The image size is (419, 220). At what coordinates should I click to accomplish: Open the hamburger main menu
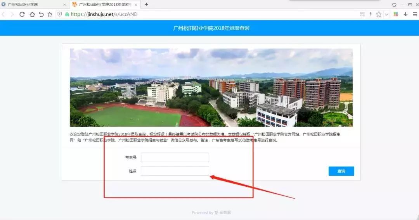click(x=414, y=14)
